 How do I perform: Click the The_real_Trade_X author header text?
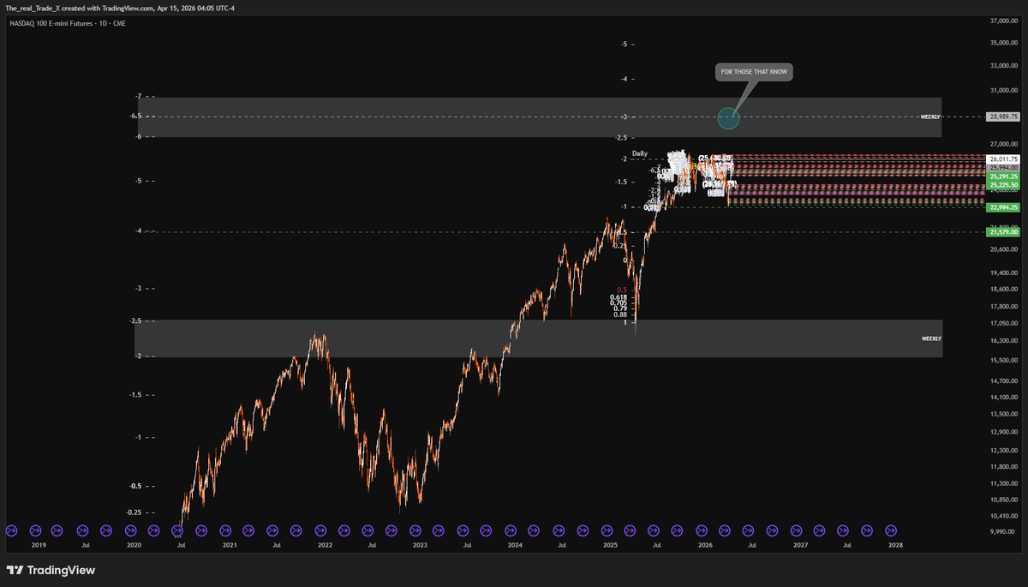pos(33,7)
